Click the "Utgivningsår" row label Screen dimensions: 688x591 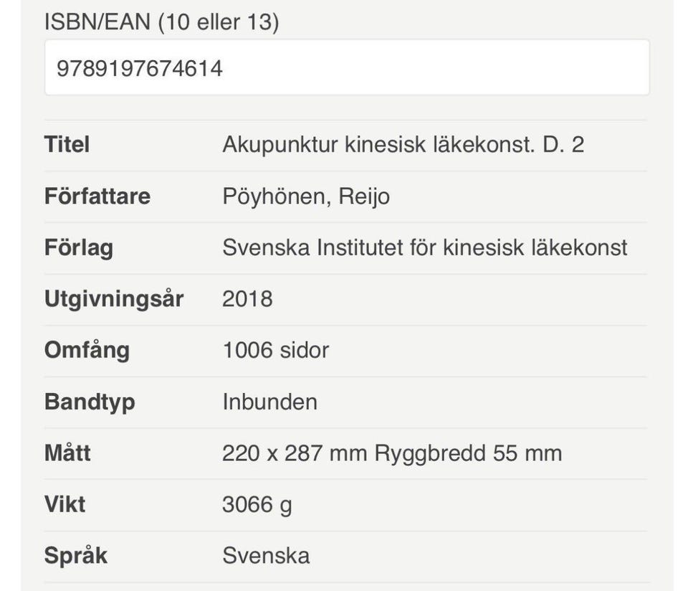point(114,299)
